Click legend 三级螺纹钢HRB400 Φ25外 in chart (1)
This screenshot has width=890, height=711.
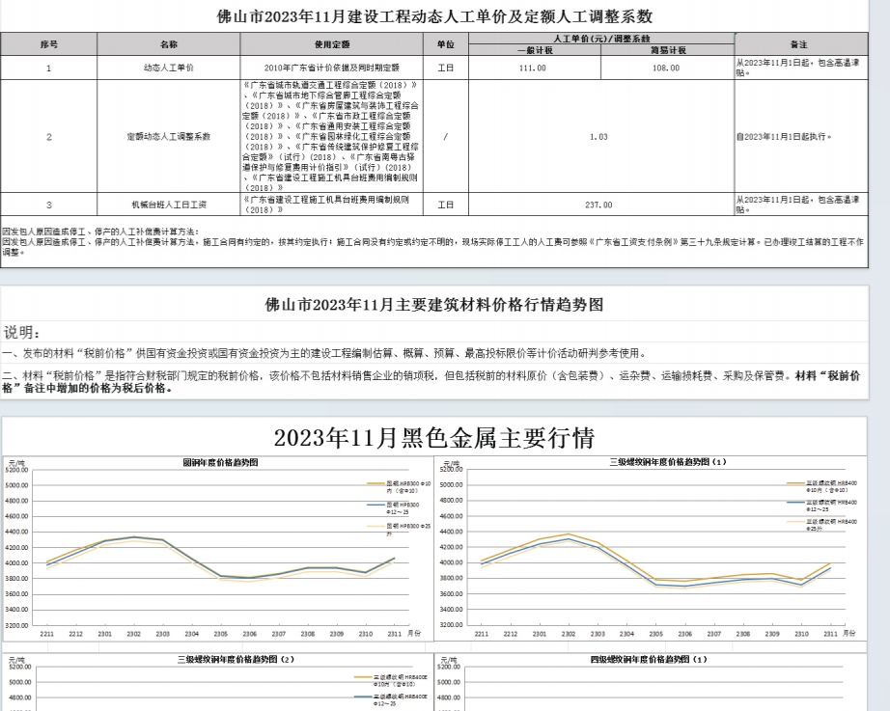(821, 525)
